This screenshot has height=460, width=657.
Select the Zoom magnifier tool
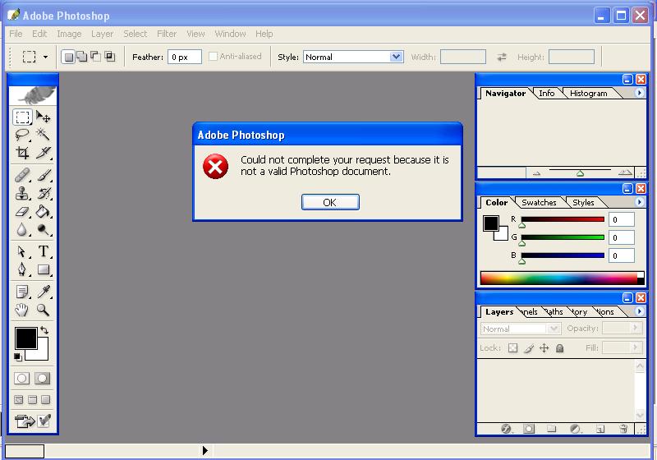(43, 310)
